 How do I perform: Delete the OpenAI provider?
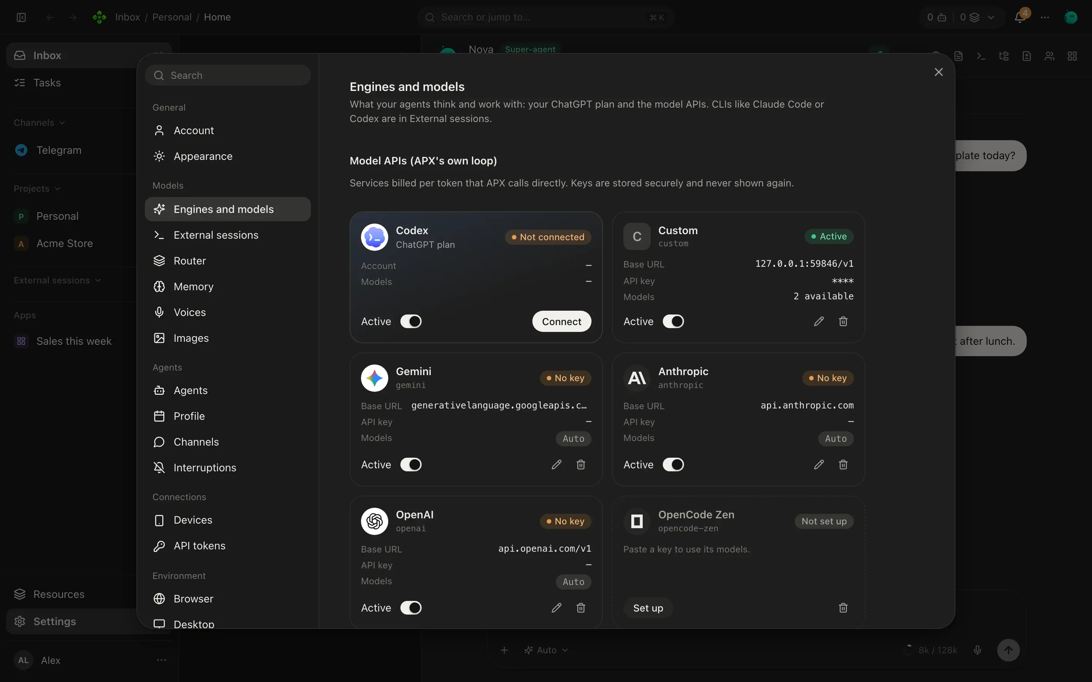click(x=581, y=608)
